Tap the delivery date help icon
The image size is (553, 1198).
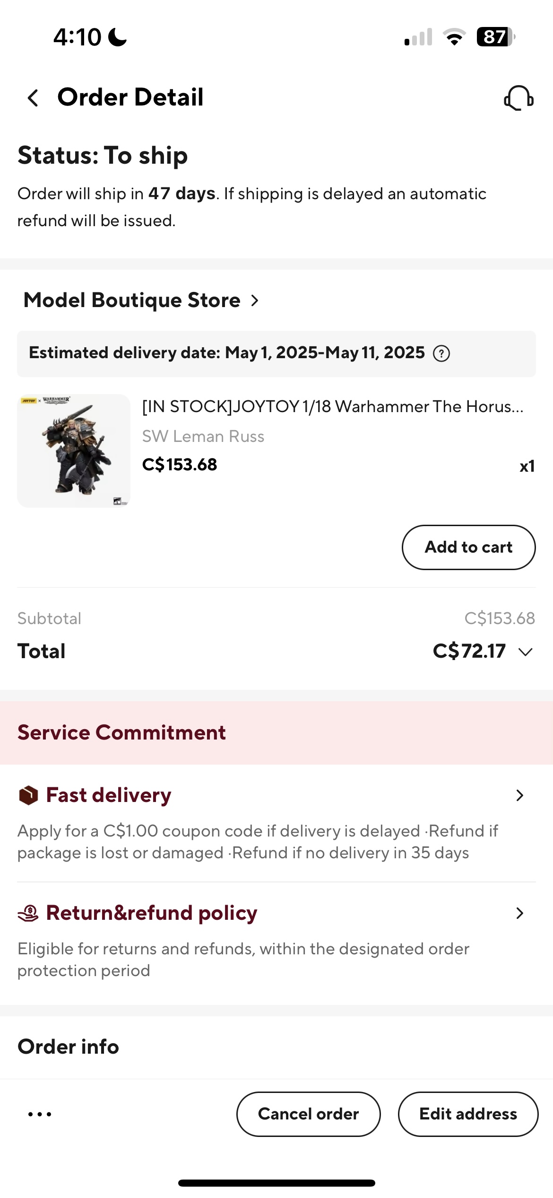441,353
